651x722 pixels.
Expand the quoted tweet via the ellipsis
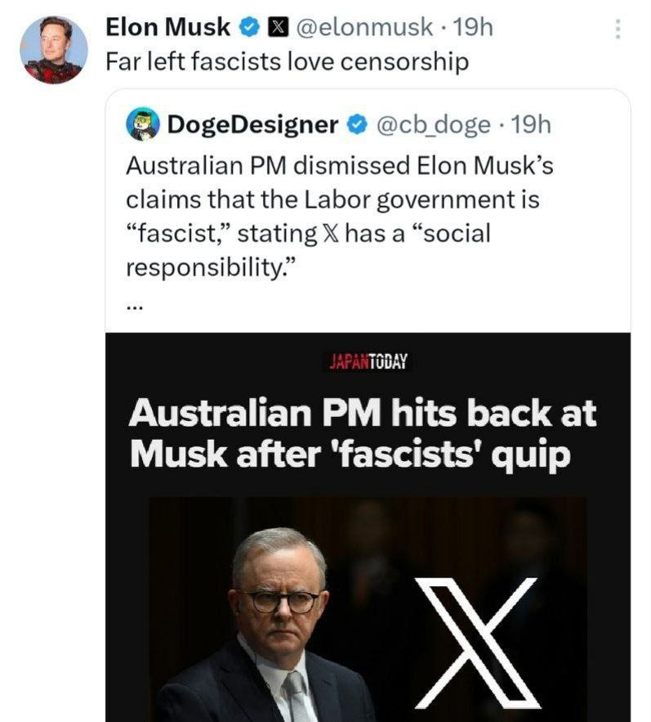pyautogui.click(x=135, y=307)
